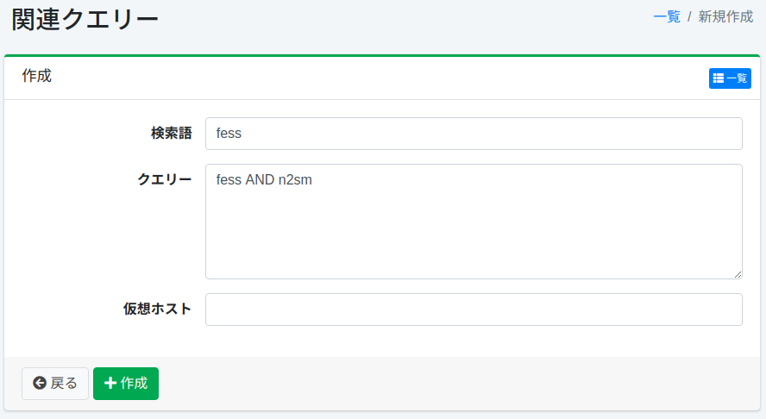Click the 仮想ホスト field label
Image resolution: width=766 pixels, height=419 pixels.
coord(157,310)
